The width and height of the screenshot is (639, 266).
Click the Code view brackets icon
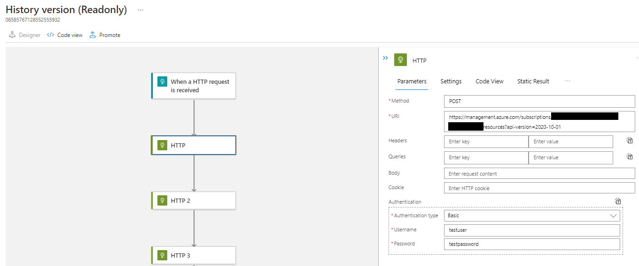51,35
